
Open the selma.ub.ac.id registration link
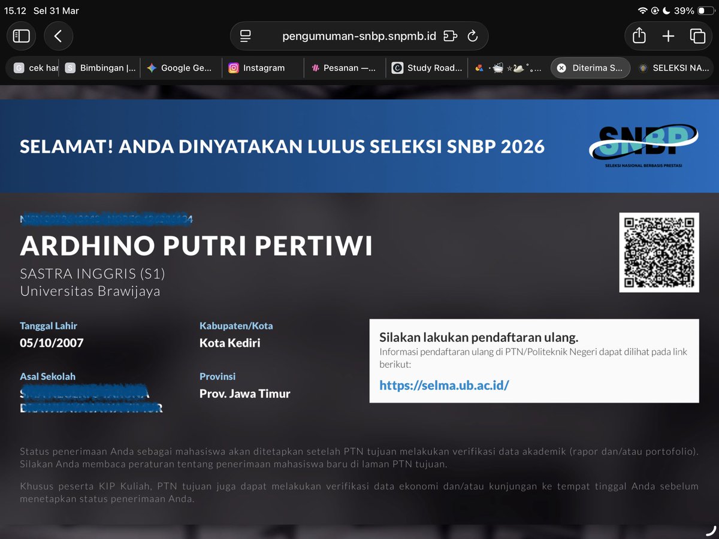tap(444, 385)
